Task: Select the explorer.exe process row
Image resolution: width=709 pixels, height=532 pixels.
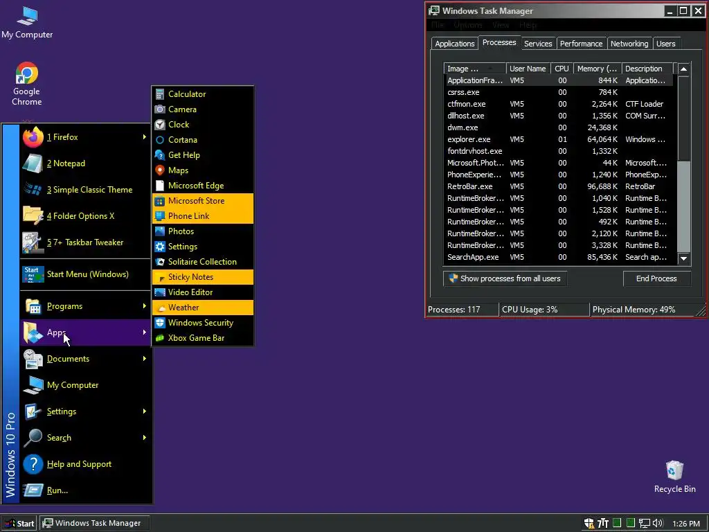Action: (559, 139)
